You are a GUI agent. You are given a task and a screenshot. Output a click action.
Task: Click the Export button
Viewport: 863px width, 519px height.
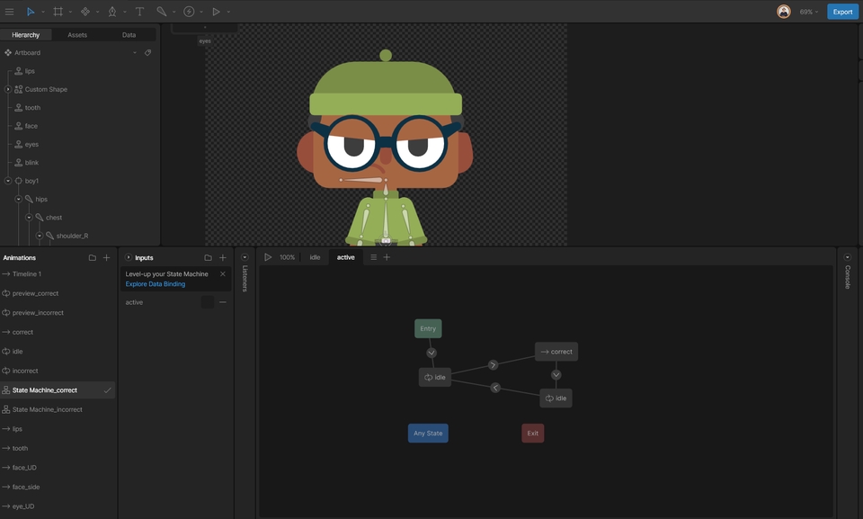click(842, 12)
